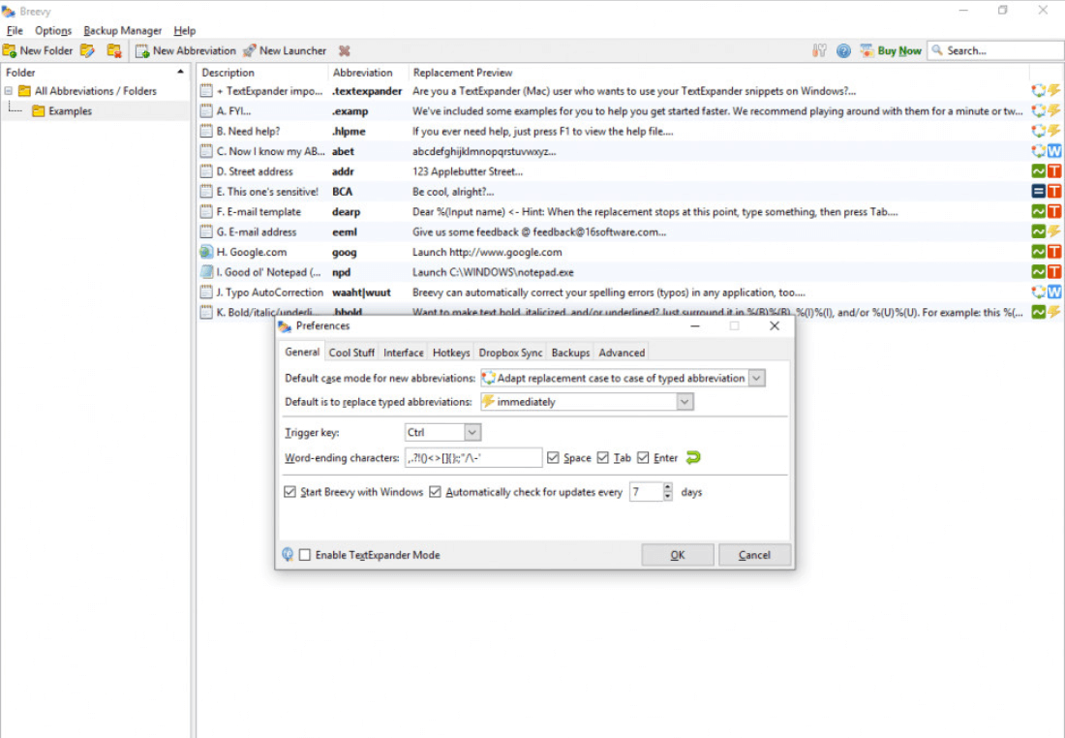Open preferences via the tools wrench icon
1065x738 pixels.
[x=820, y=50]
